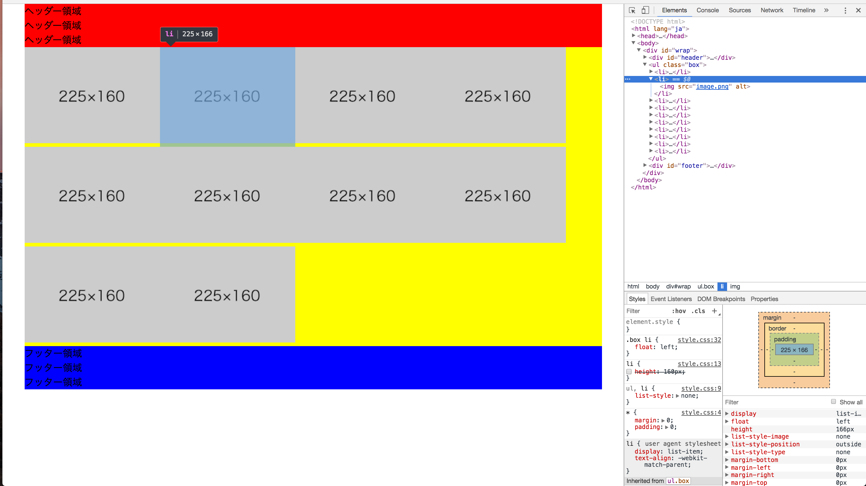The image size is (866, 486).
Task: Select img in the breadcrumb bar
Action: (x=735, y=286)
